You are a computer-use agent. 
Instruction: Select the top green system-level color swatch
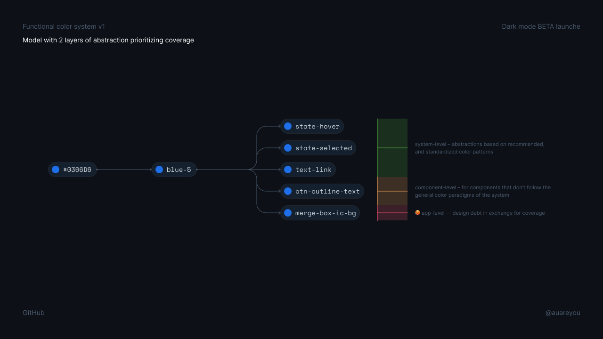[x=392, y=133]
